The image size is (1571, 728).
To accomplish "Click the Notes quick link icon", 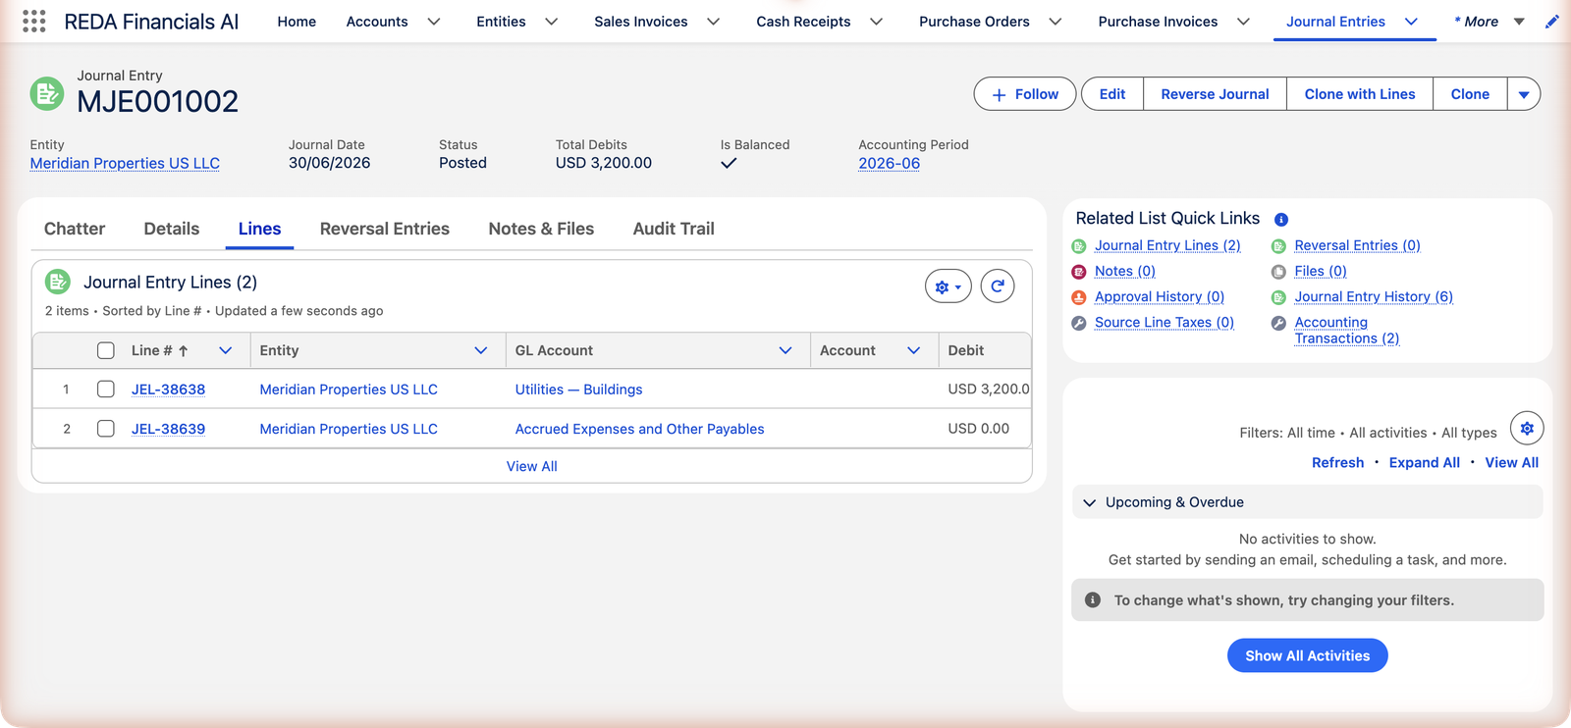I will coord(1079,272).
